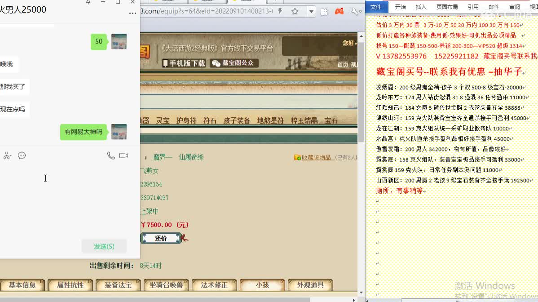This screenshot has width=538, height=302.
Task: Open the 装备法宝 tab
Action: [x=119, y=285]
